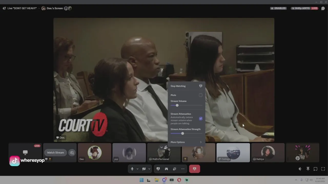Screen dimensions: 328x184
Task: Click the pin icon at bottom right
Action: 308,169
